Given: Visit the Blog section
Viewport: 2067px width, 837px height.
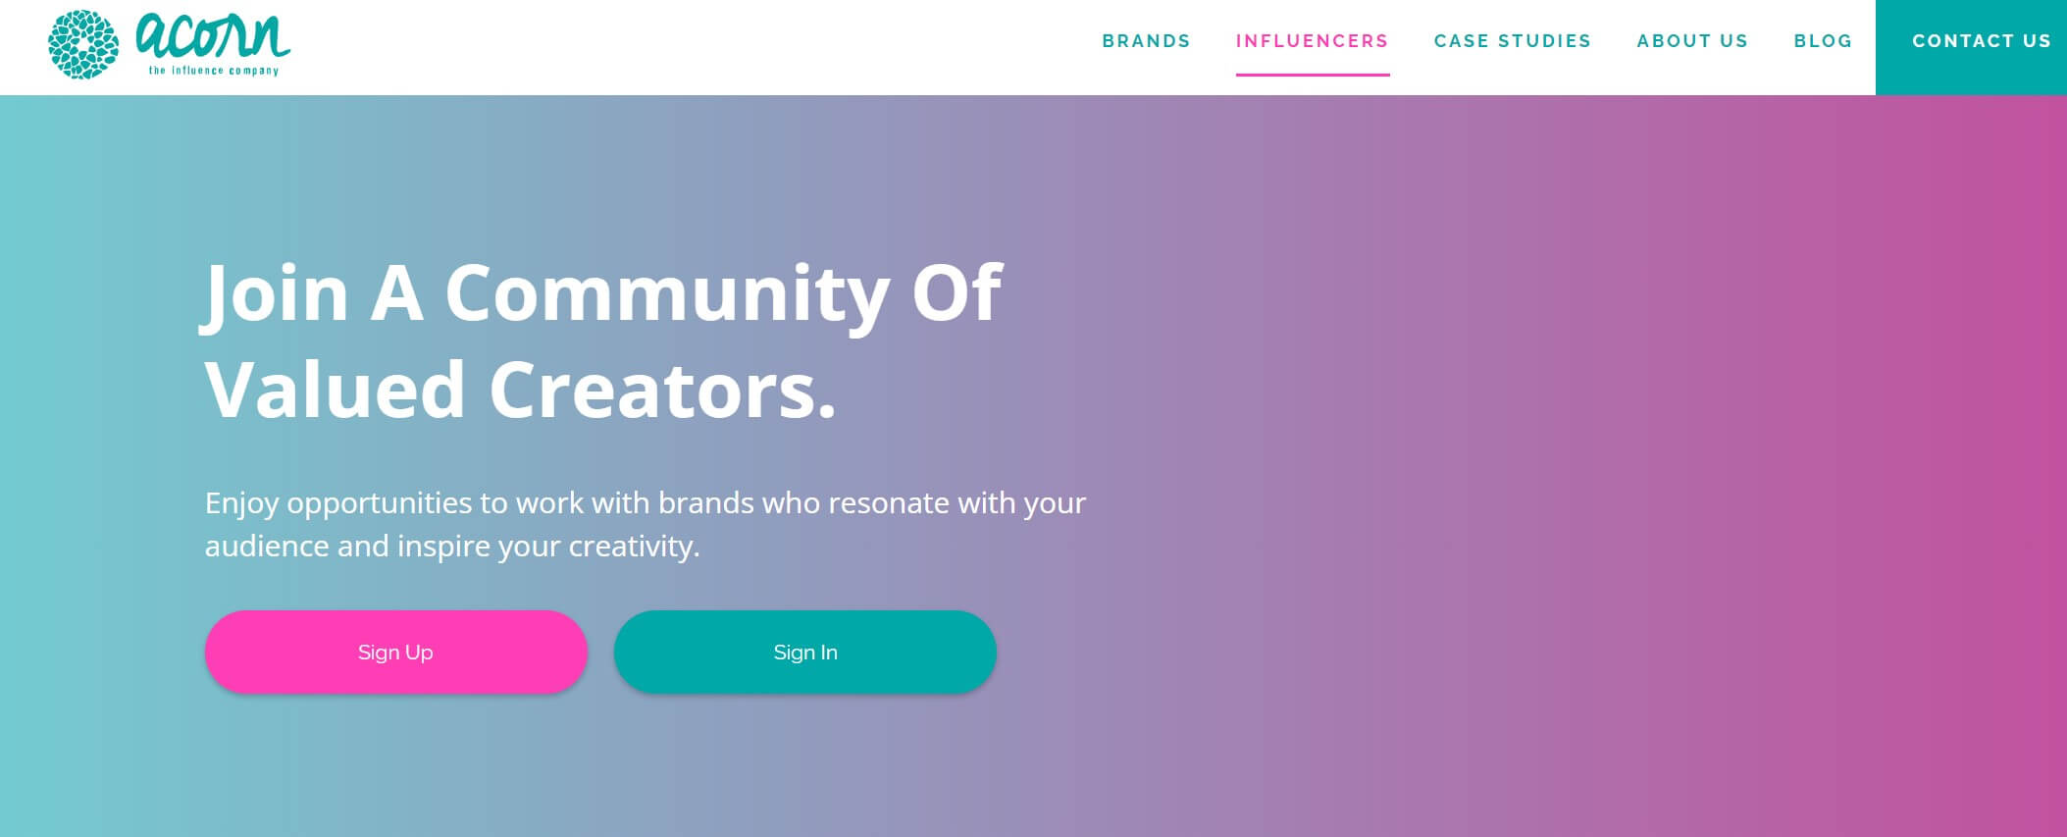Looking at the screenshot, I should 1822,41.
